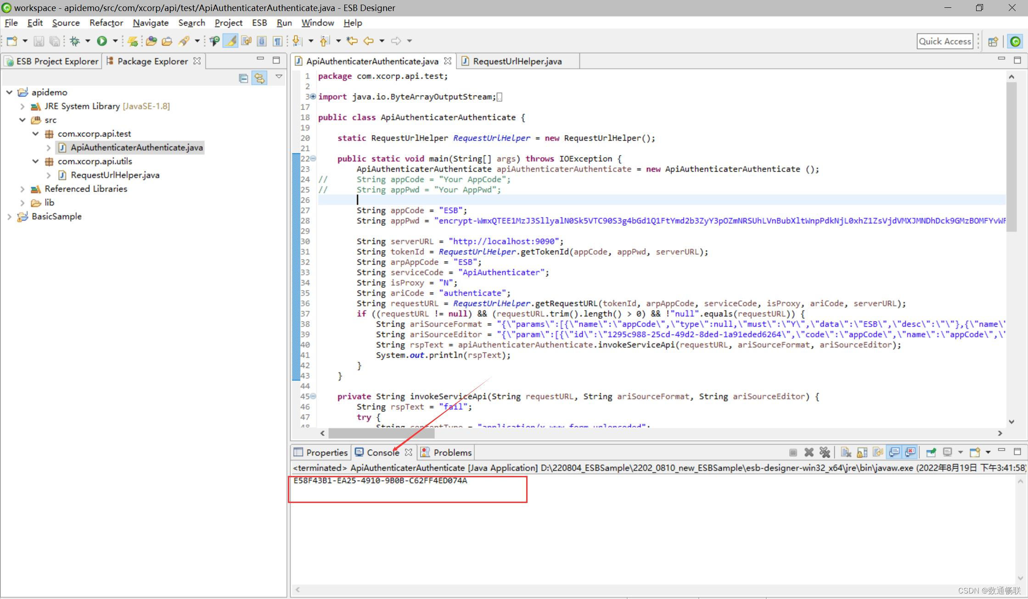Viewport: 1028px width, 599px height.
Task: Open the Problems tab
Action: [452, 452]
